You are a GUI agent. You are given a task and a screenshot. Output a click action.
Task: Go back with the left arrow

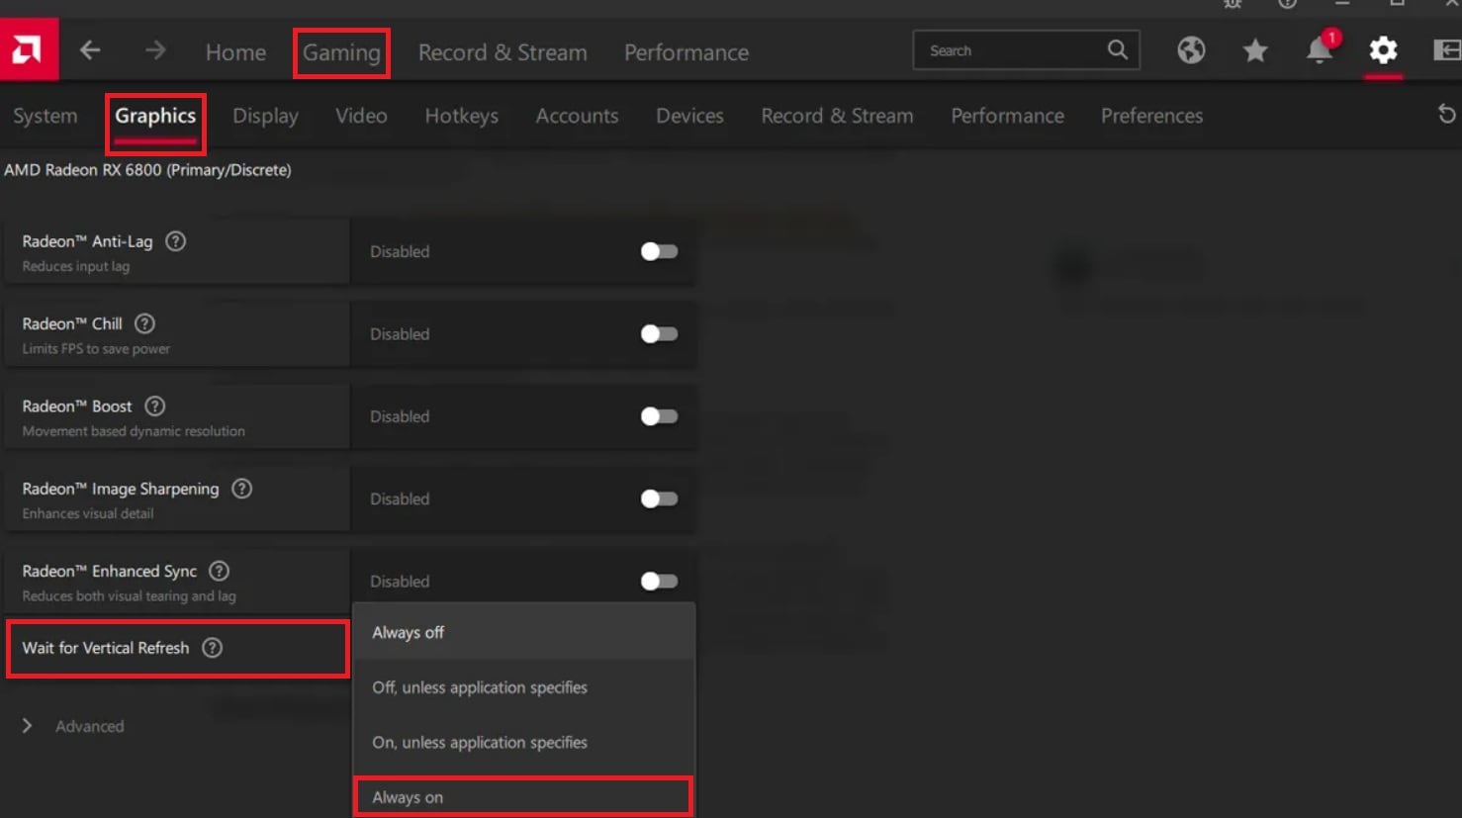tap(90, 50)
